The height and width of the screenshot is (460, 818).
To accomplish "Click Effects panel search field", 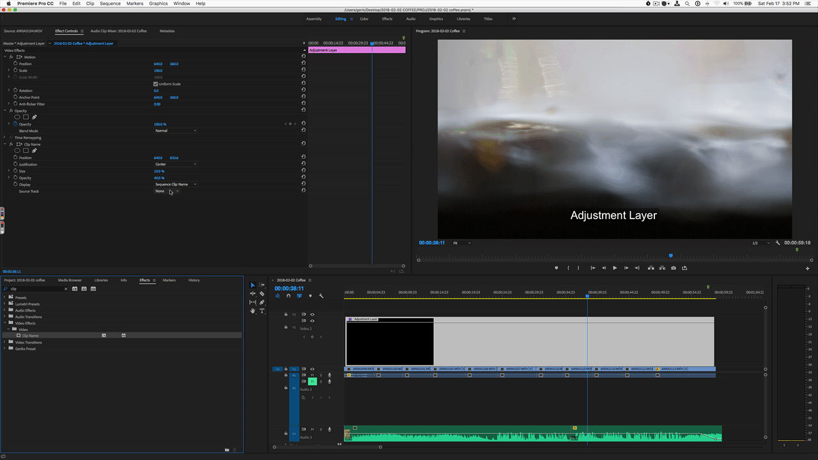I will (x=35, y=289).
